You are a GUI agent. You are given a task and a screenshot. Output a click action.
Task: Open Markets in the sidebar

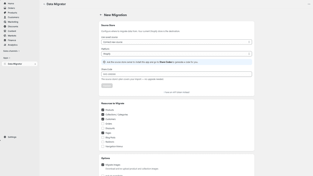click(12, 36)
